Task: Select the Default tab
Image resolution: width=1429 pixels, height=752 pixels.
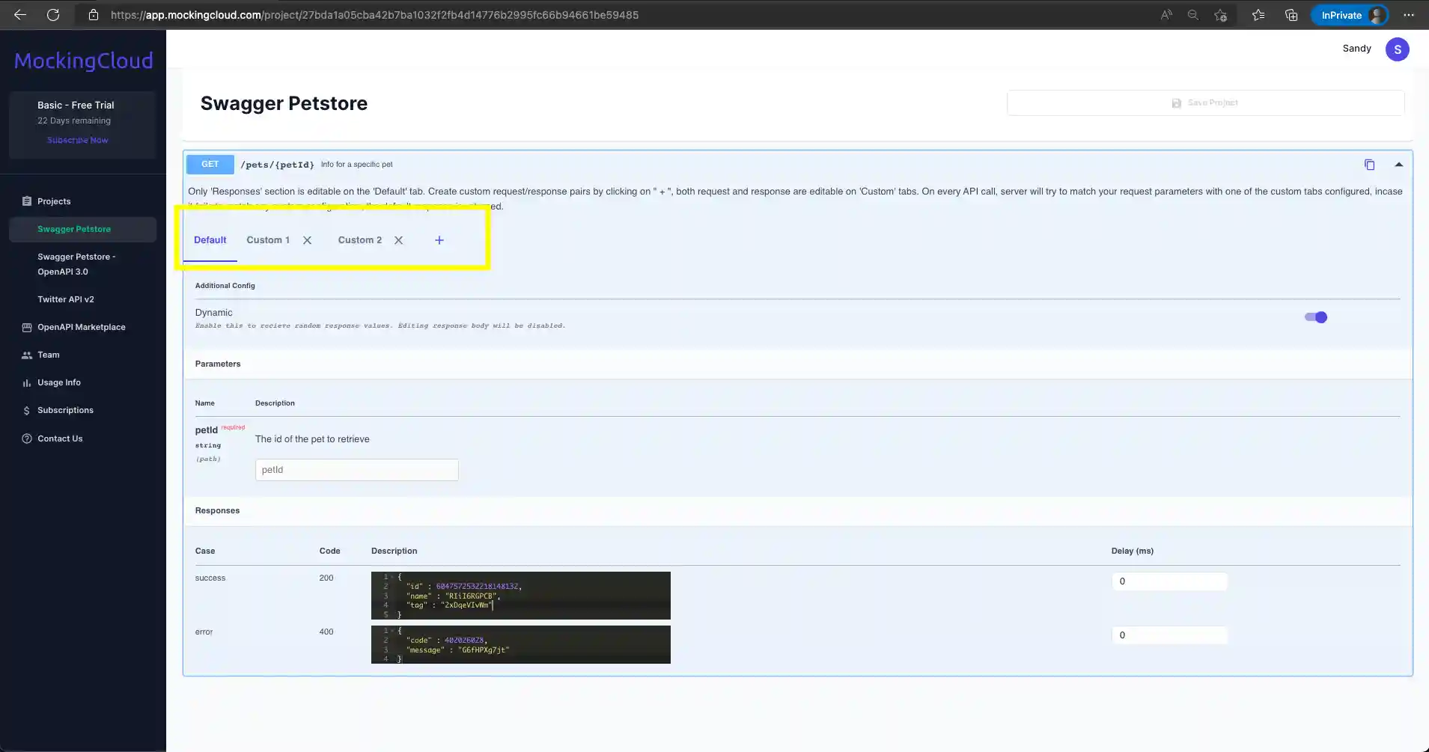Action: (210, 240)
